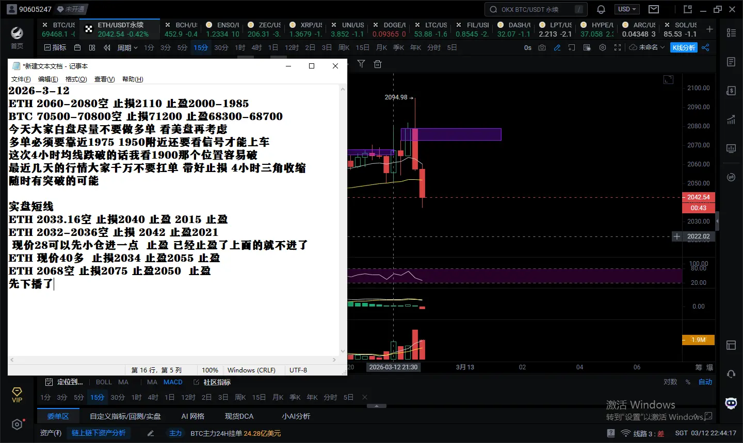743x443 pixels.
Task: Open the 未命名 cloud layout dropdown
Action: pyautogui.click(x=647, y=47)
